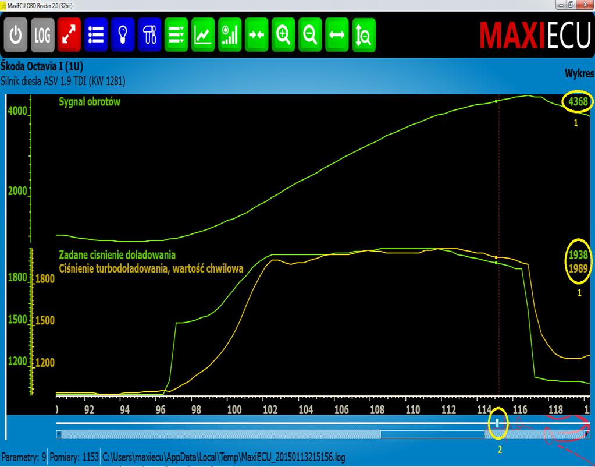The height and width of the screenshot is (467, 595).
Task: Click the yellow 1500 pressure axis label
Action: pos(45,320)
